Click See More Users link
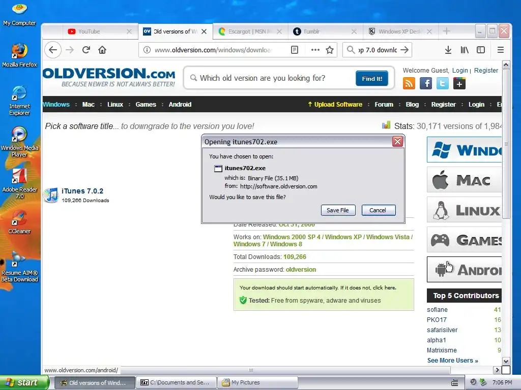Viewport: 521px width, 390px height. [x=452, y=361]
